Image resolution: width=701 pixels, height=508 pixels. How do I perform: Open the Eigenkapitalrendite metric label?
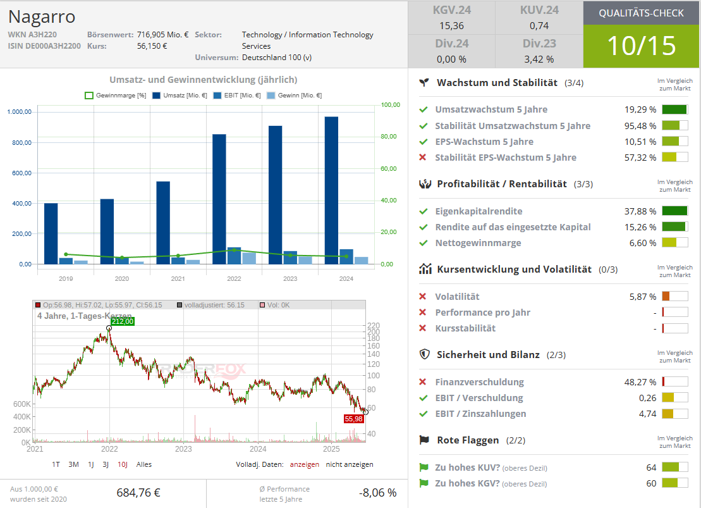click(x=479, y=211)
